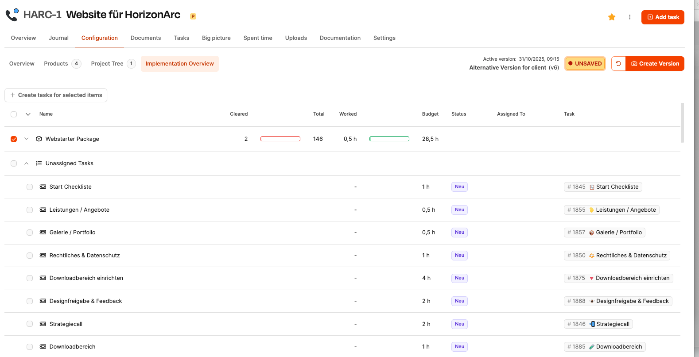Click the orange favorite star icon

tap(612, 17)
